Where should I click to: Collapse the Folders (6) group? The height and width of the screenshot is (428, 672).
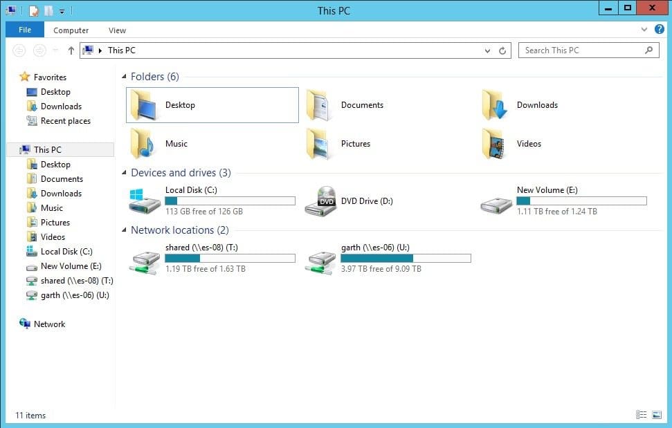(124, 76)
